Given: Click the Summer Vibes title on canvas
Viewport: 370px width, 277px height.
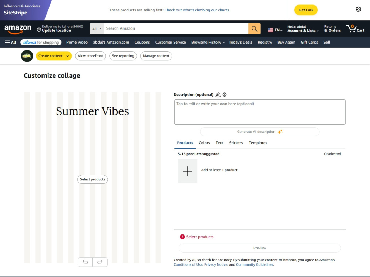Looking at the screenshot, I should point(92,111).
